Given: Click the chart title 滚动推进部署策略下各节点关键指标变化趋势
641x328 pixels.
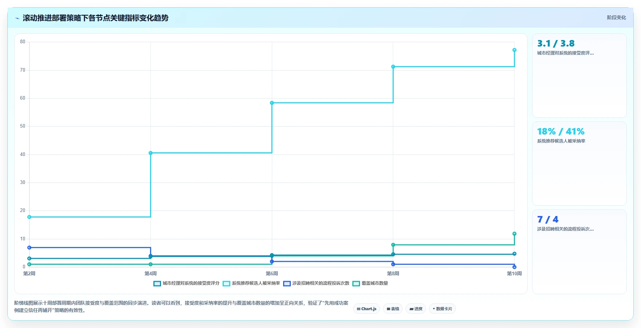Looking at the screenshot, I should pyautogui.click(x=95, y=18).
